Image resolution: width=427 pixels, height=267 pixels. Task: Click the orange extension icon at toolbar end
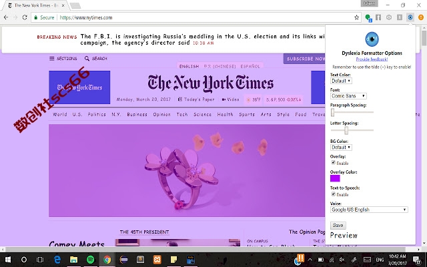click(421, 17)
